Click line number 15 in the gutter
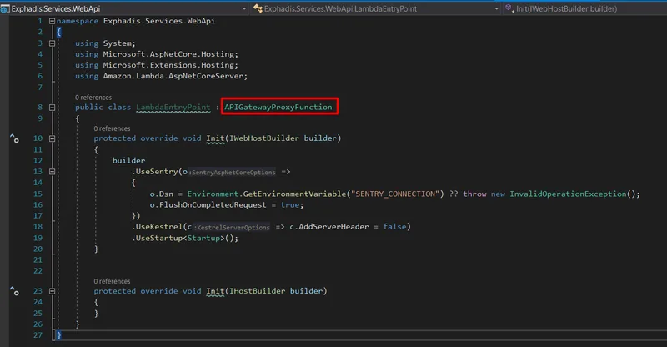Screen dimensions: 667x347 click(x=38, y=194)
